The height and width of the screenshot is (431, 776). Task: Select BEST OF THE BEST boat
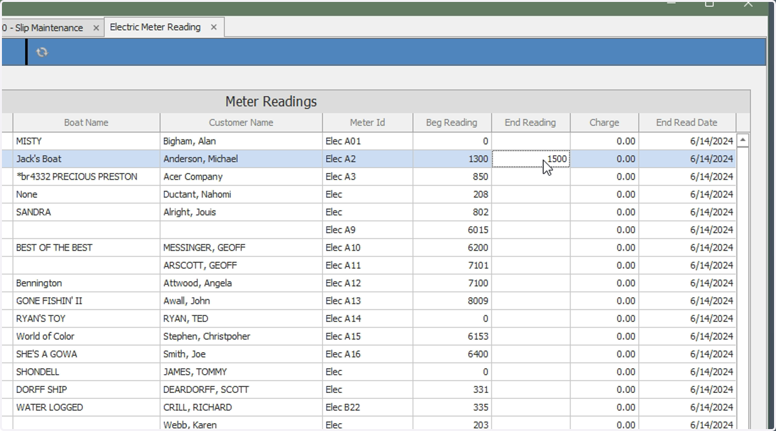(x=86, y=247)
